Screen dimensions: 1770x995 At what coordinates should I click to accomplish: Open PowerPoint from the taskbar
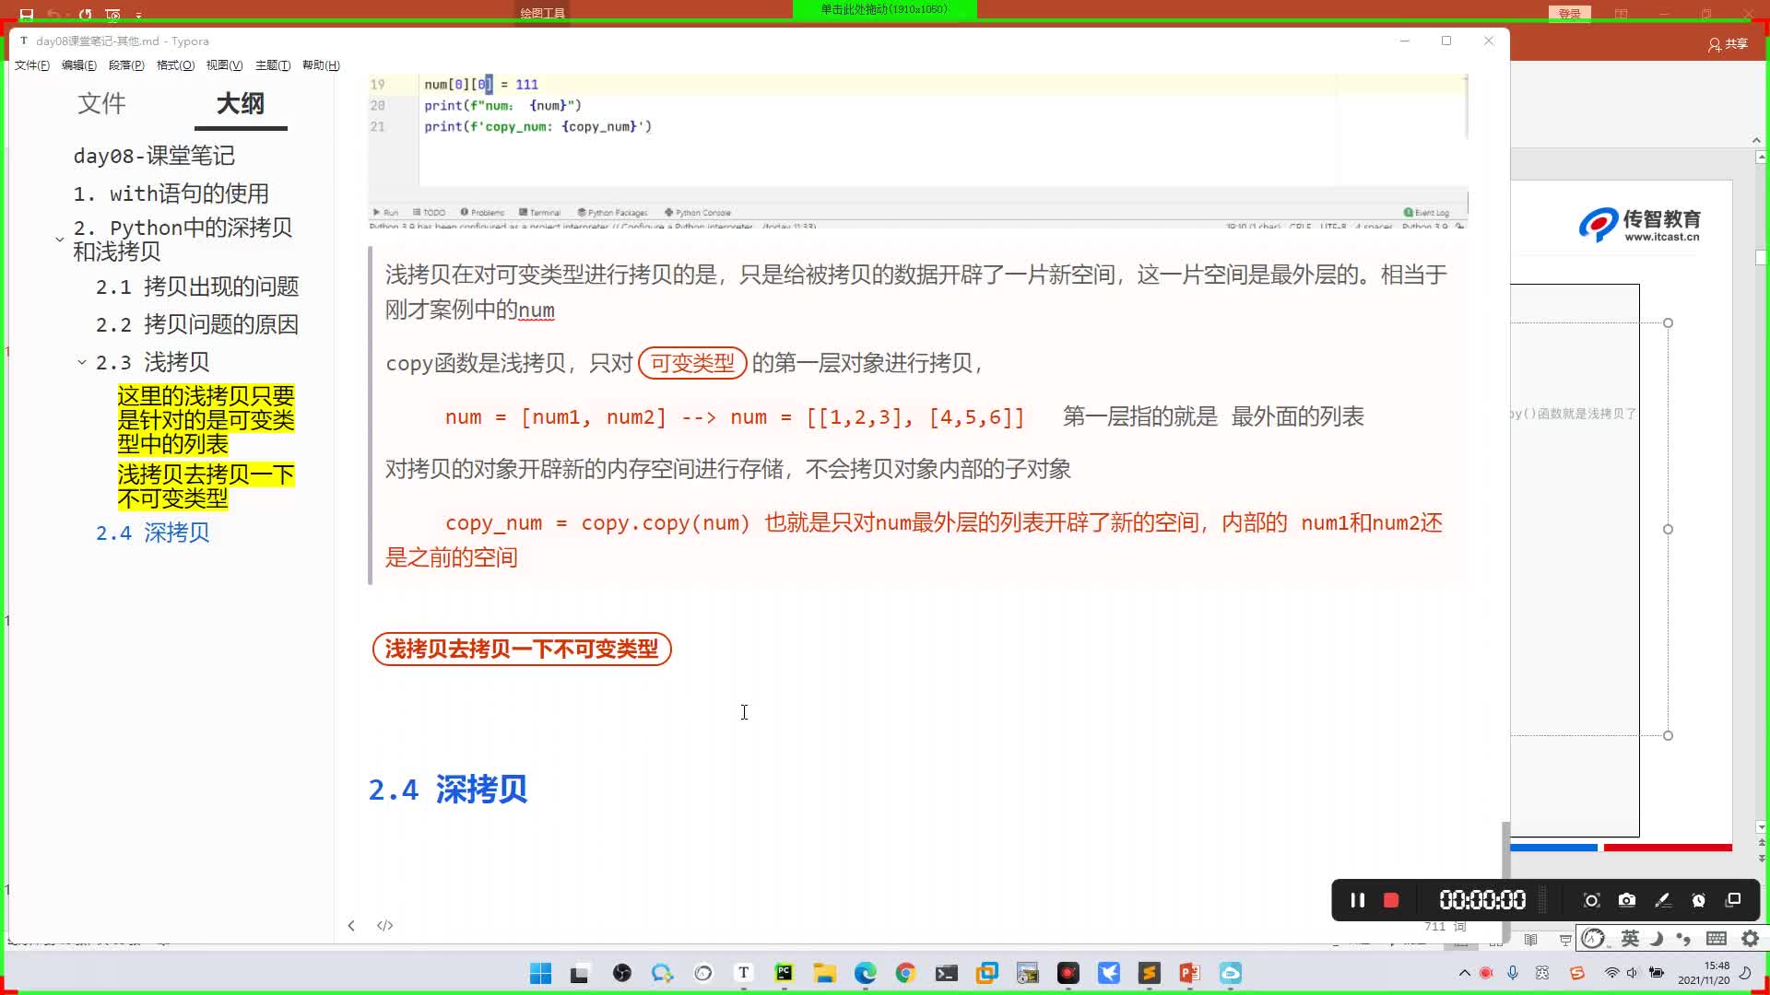click(x=1189, y=973)
